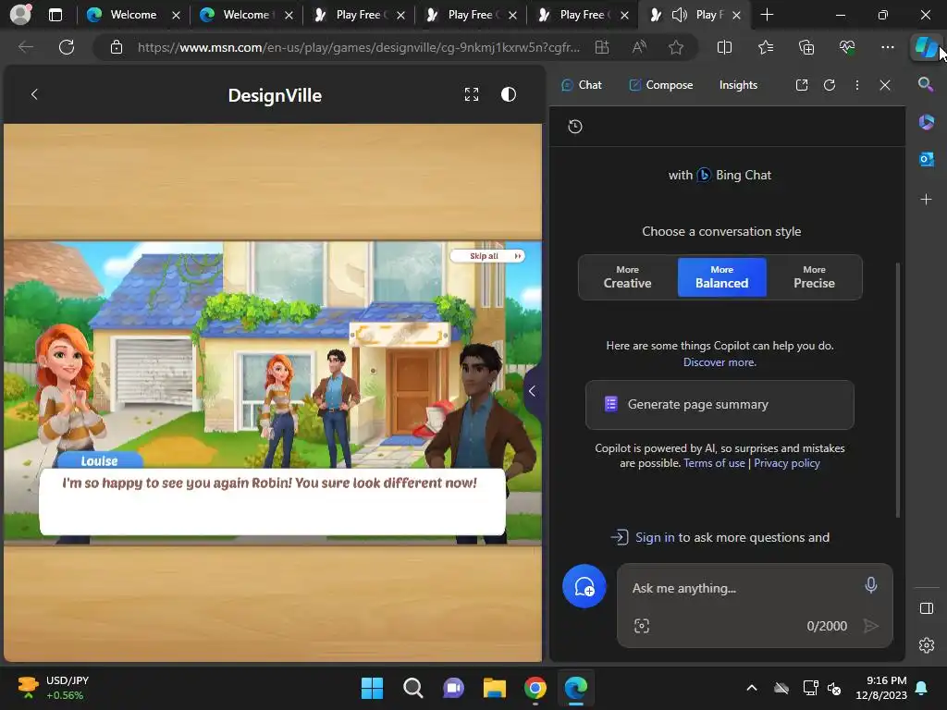947x710 pixels.
Task: Add this page to favorites star
Action: 676,47
